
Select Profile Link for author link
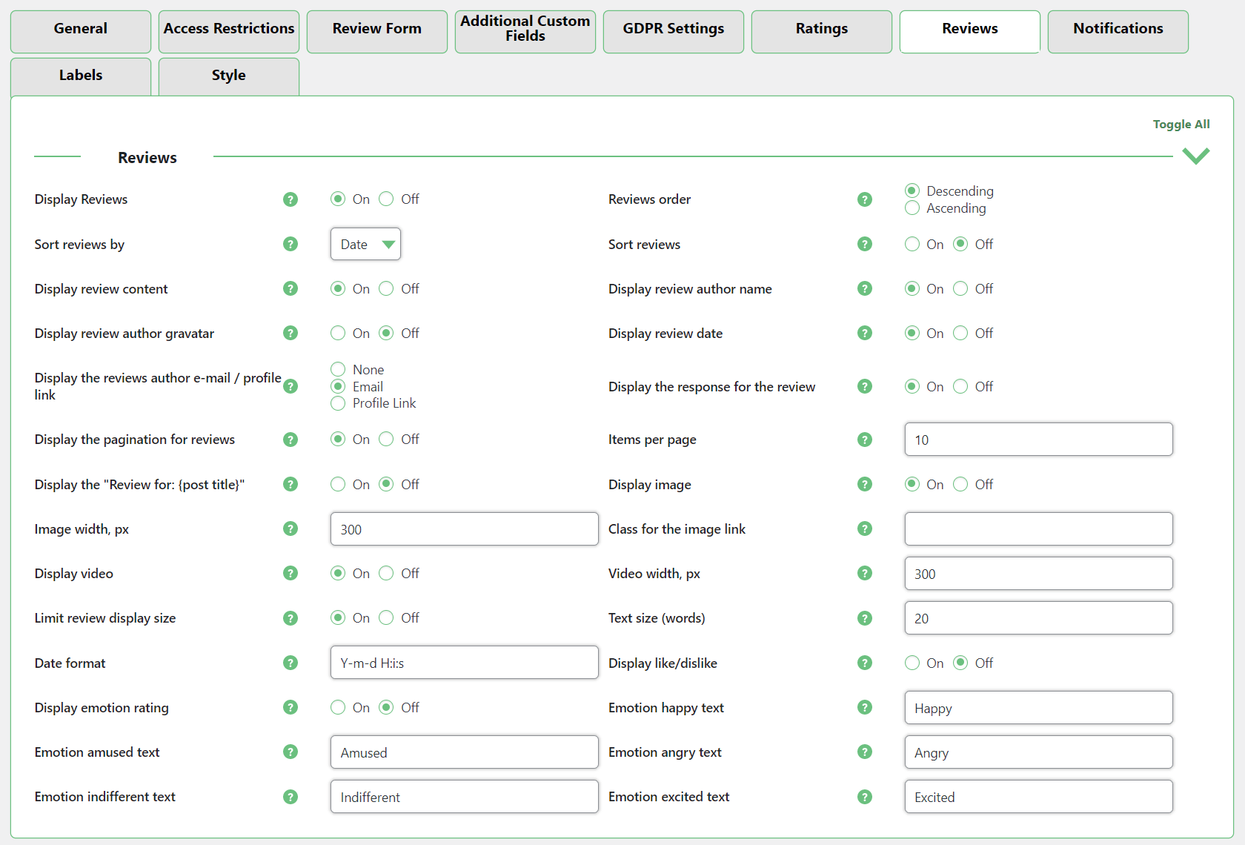(x=338, y=403)
